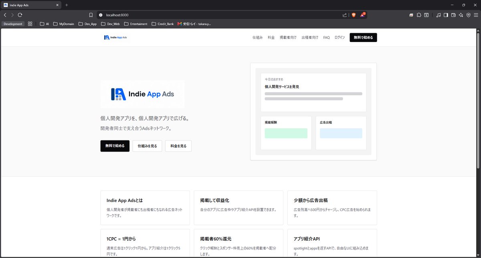Open the extensions puzzle-piece icon
481x258 pixels.
[419, 15]
